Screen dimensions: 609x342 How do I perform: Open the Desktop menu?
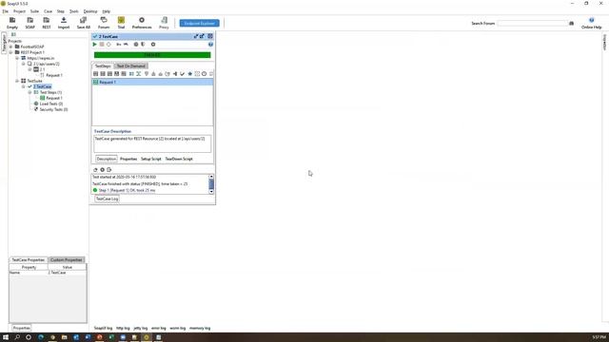pos(90,11)
